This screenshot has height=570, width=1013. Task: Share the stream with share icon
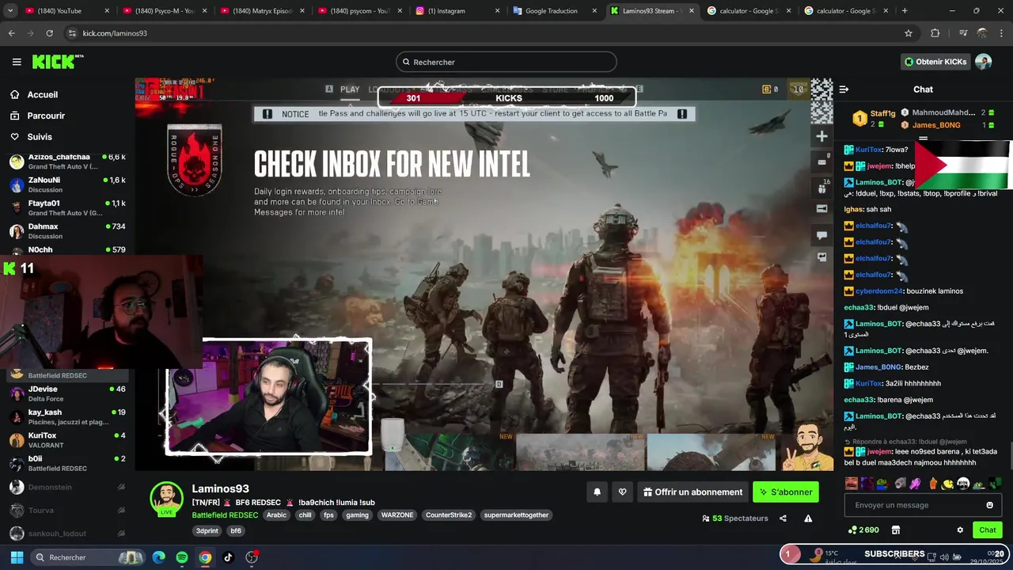[783, 519]
